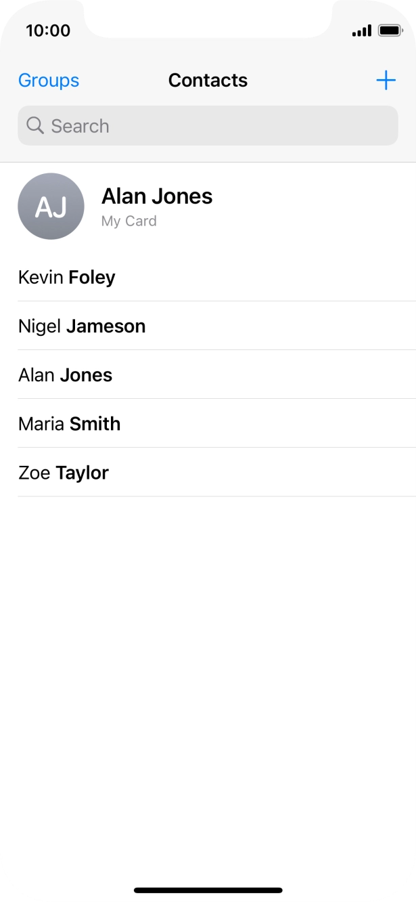Click the My Card subtitle
This screenshot has height=902, width=416.
coord(129,221)
